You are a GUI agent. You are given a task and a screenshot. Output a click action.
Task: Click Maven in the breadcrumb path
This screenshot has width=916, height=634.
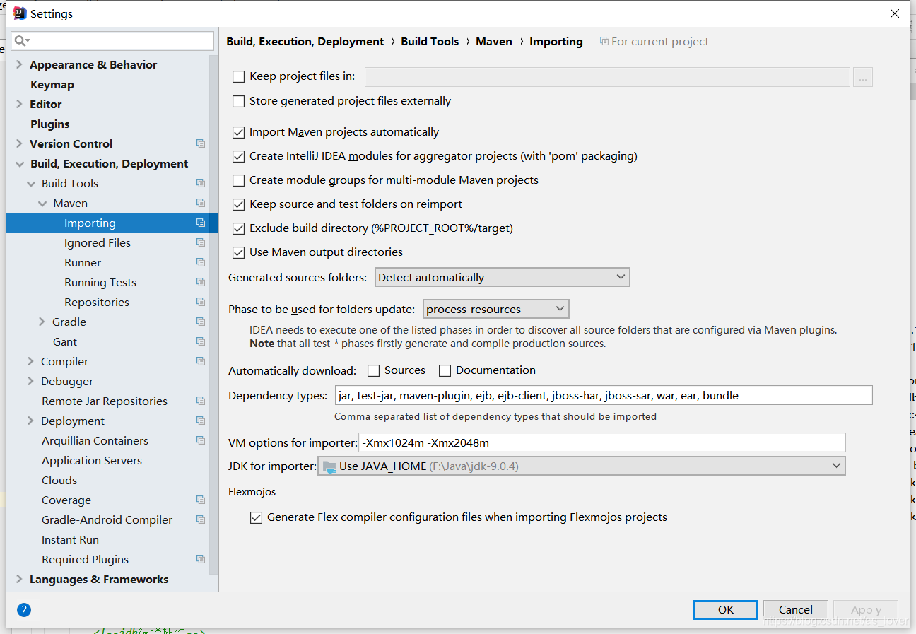(494, 41)
